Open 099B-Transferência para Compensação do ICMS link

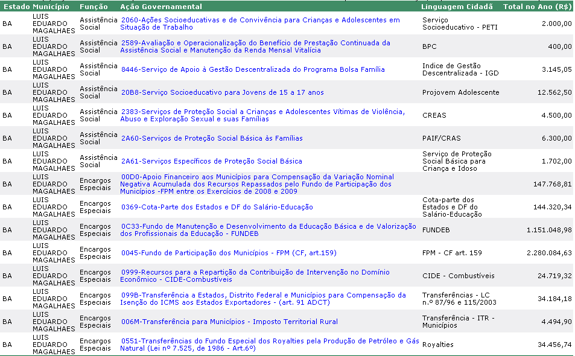point(263,295)
